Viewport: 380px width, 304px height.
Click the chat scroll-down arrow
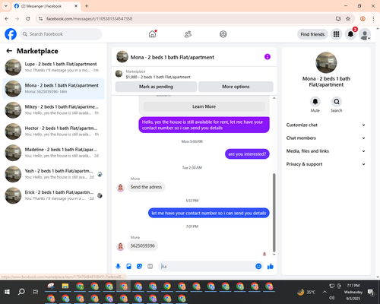(x=274, y=255)
